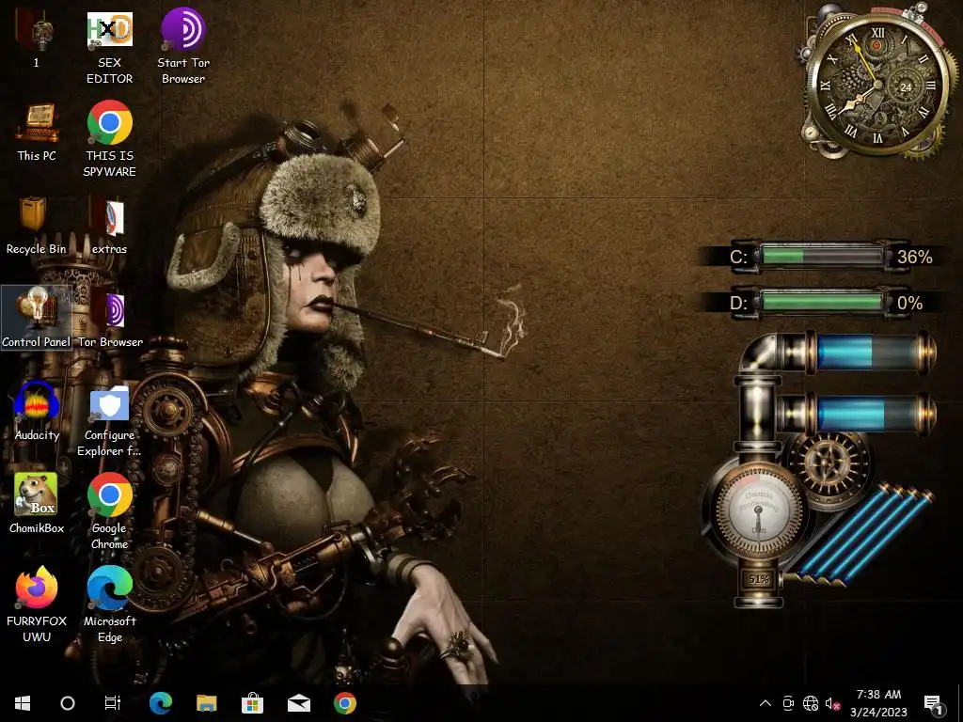Open the Mail app on taskbar
The image size is (963, 722).
(x=298, y=703)
